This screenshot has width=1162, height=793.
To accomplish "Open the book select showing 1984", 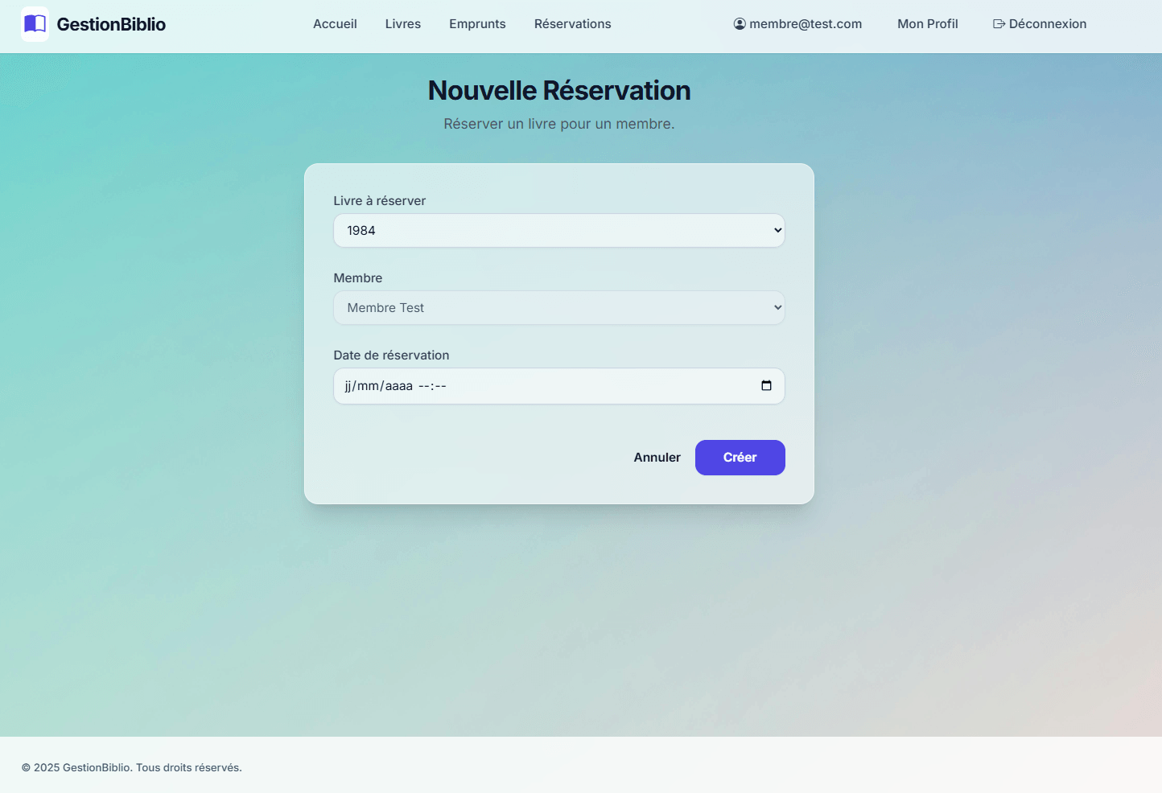I will [559, 230].
